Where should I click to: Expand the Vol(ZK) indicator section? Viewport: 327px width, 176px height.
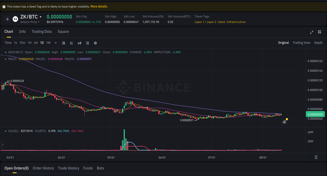click(x=5, y=131)
